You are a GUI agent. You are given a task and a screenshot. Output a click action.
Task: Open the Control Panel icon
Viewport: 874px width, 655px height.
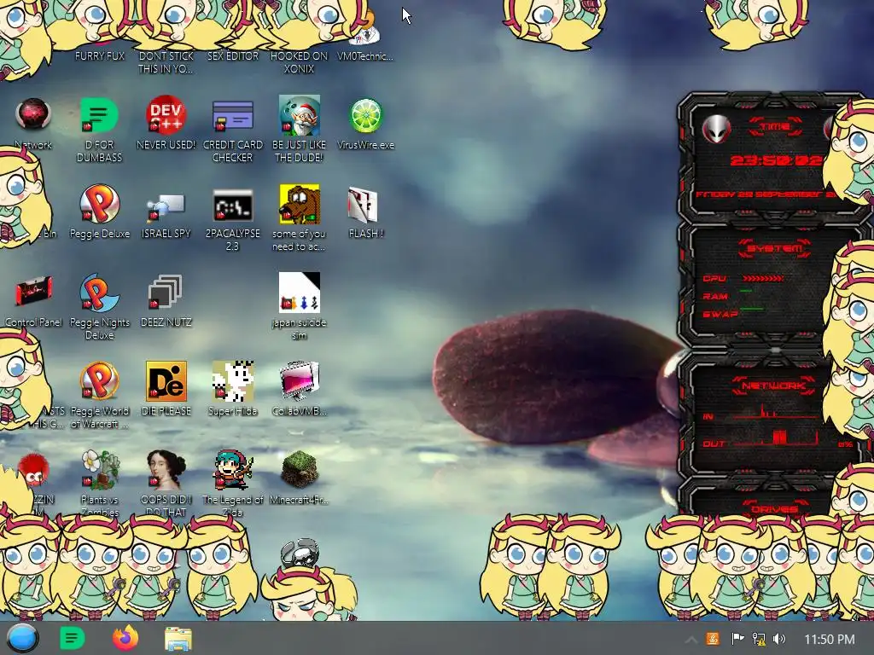point(33,292)
